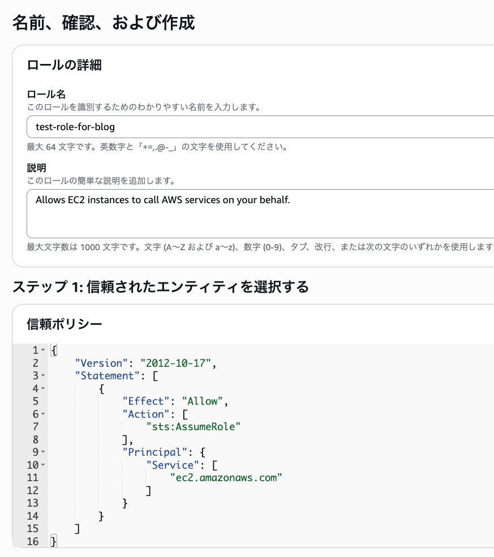Viewport: 494px width, 557px height.
Task: Click the "Allow" value on line 5
Action: (203, 401)
